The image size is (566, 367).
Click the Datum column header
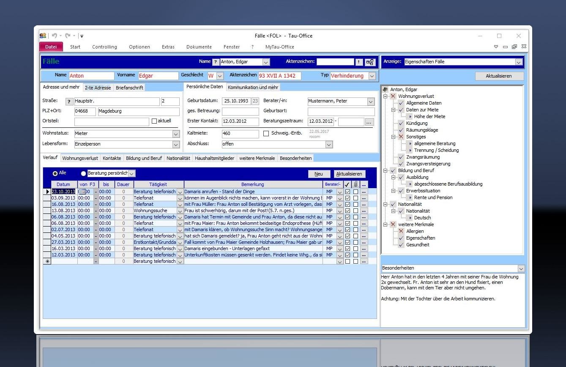[x=64, y=184]
